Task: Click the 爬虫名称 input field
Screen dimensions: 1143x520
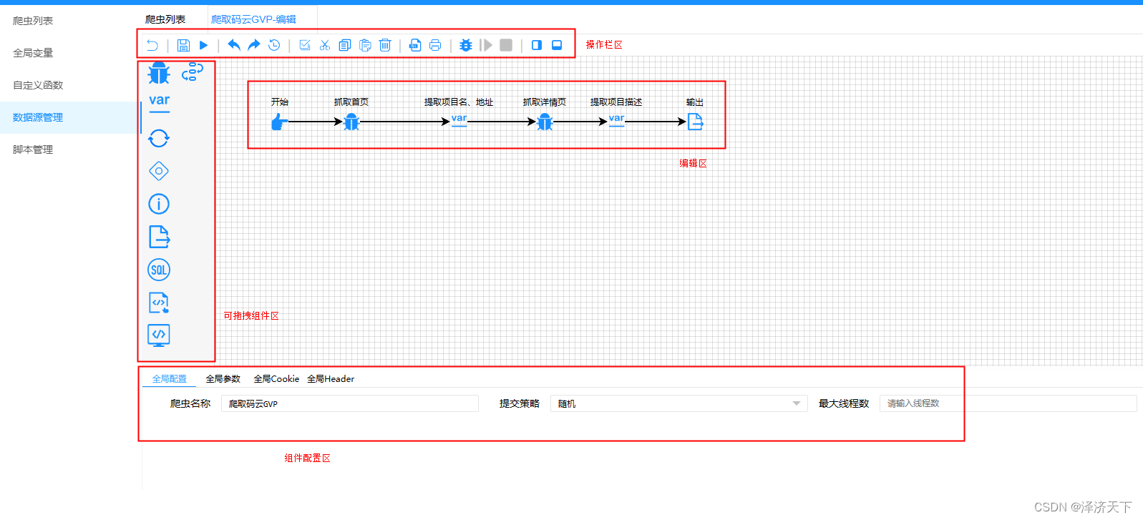Action: [350, 403]
